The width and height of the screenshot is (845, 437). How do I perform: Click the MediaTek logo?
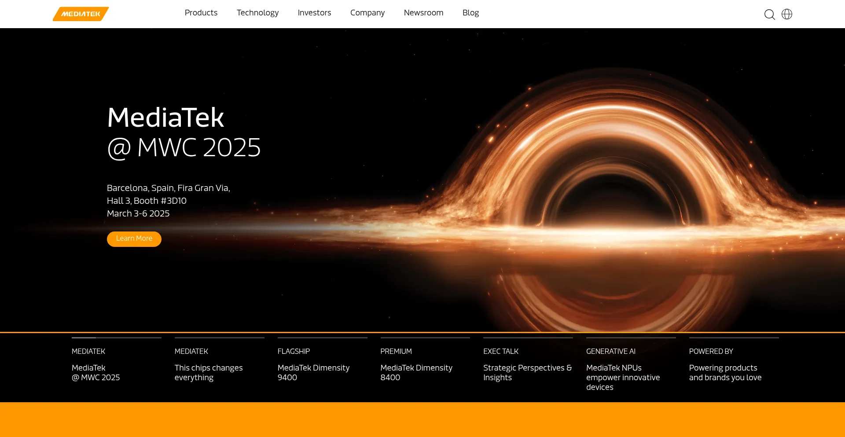(x=81, y=14)
